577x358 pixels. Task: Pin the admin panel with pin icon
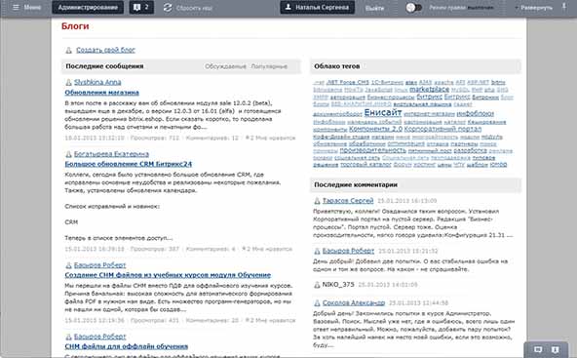coord(564,6)
